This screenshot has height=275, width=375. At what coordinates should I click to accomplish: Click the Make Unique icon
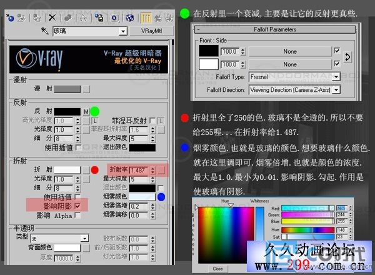[x=84, y=18]
